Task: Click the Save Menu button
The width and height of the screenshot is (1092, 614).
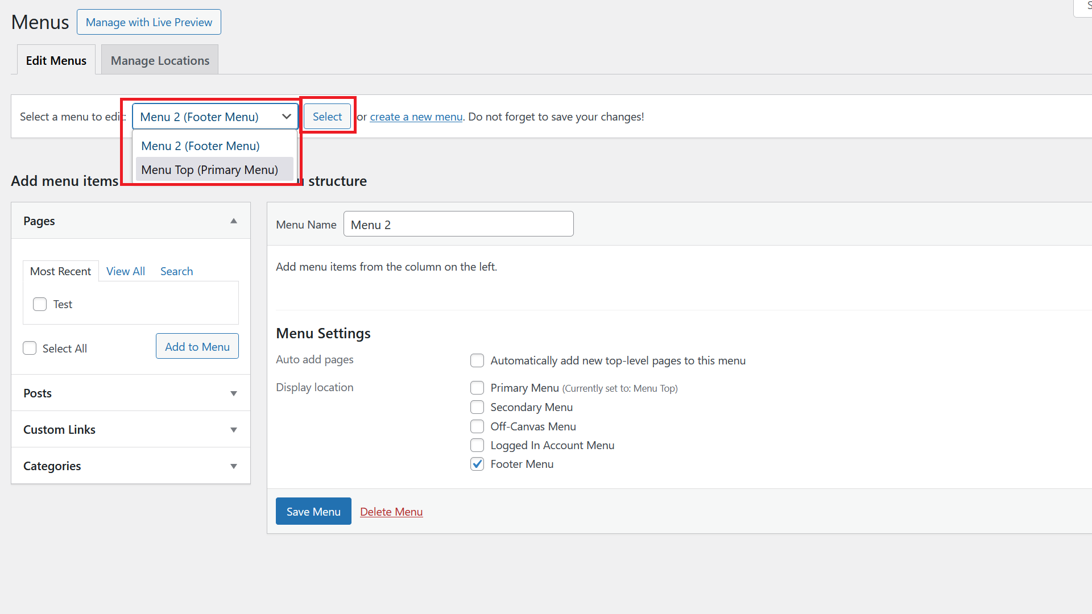Action: click(x=313, y=511)
